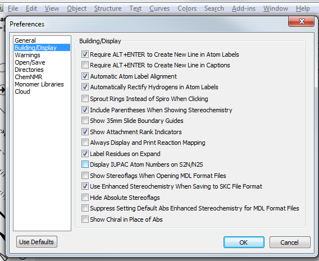The image size is (319, 261).
Task: Open the Text menu
Action: [135, 8]
